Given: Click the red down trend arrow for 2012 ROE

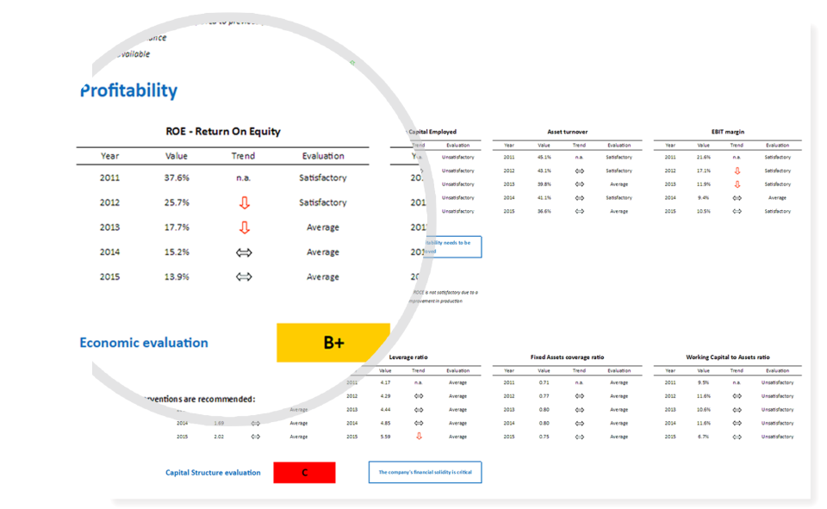Looking at the screenshot, I should 244,202.
